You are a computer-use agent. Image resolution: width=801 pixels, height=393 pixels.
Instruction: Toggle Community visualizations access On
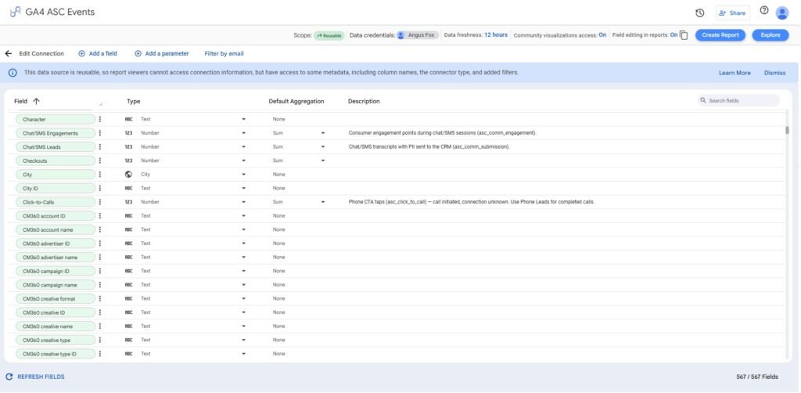point(603,35)
